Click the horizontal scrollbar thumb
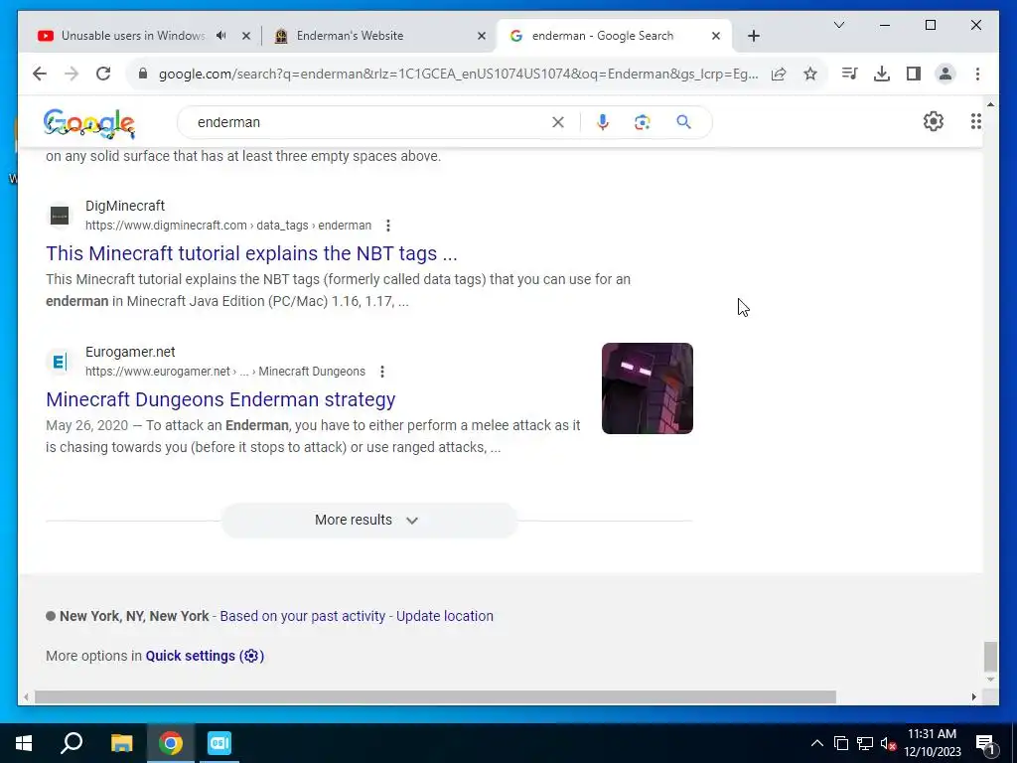This screenshot has height=763, width=1017. tap(435, 696)
